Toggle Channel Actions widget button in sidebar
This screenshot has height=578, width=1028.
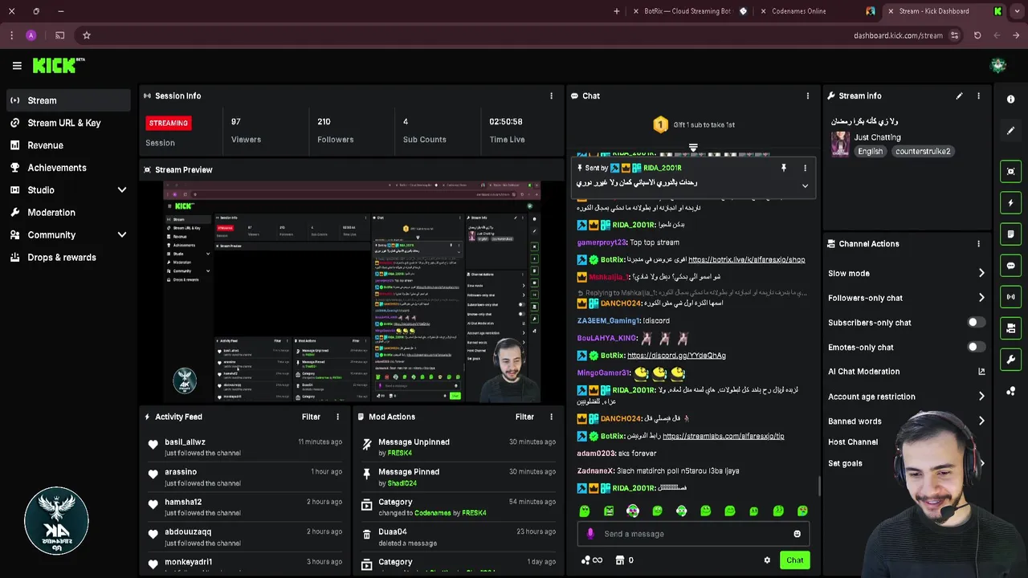1011,328
